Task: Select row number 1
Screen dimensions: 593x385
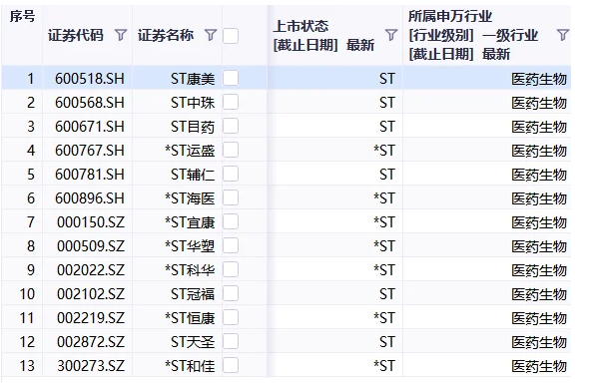Action: 31,79
